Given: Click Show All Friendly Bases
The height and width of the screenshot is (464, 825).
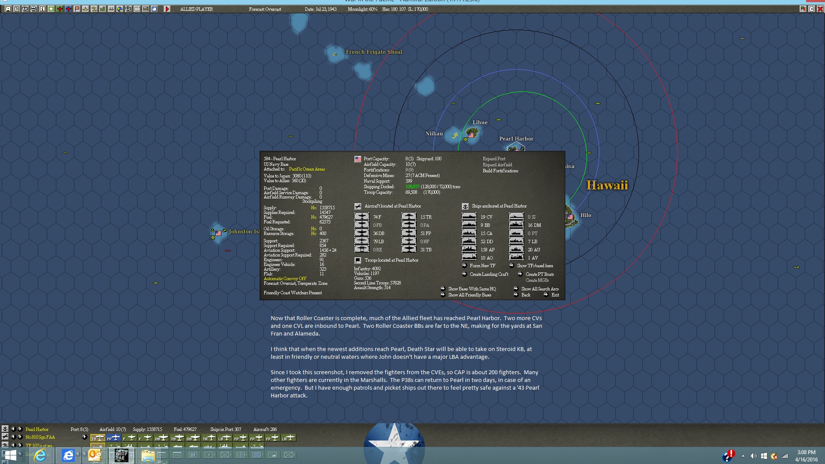Looking at the screenshot, I should pos(470,295).
